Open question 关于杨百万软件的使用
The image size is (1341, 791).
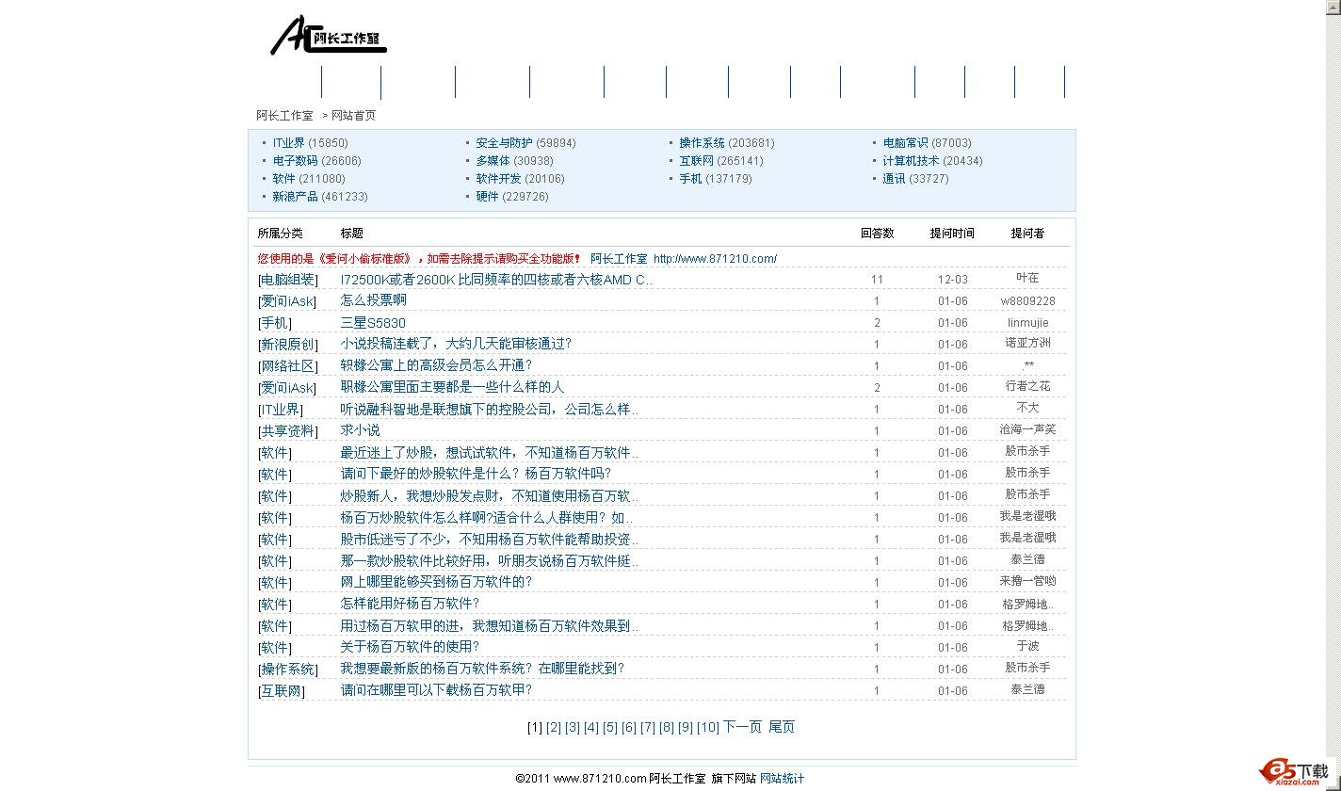(411, 647)
